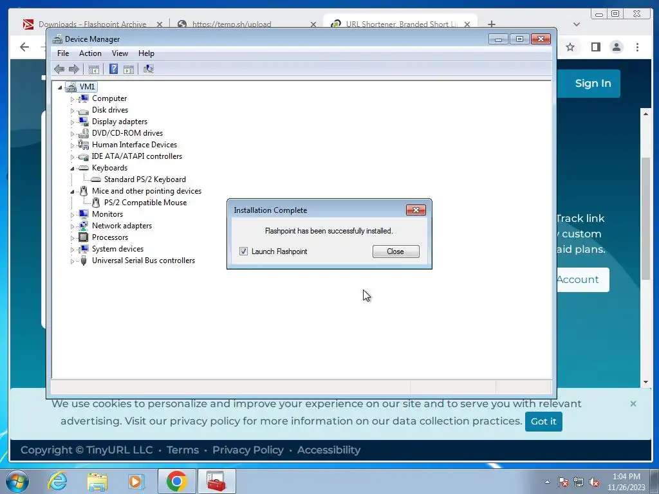The width and height of the screenshot is (659, 494).
Task: Open Windows Media Player from taskbar
Action: tap(136, 481)
